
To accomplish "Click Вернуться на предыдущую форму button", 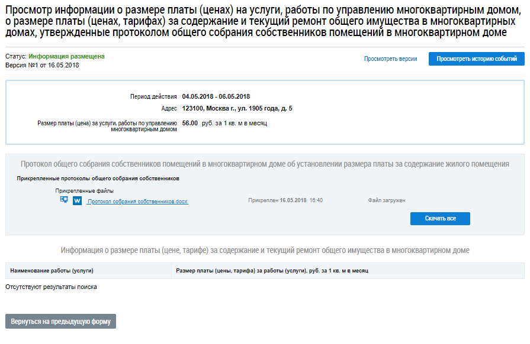I will pyautogui.click(x=60, y=322).
